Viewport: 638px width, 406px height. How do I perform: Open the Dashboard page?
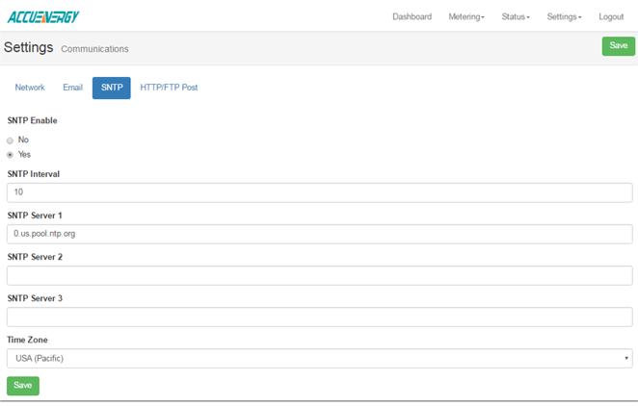tap(412, 17)
